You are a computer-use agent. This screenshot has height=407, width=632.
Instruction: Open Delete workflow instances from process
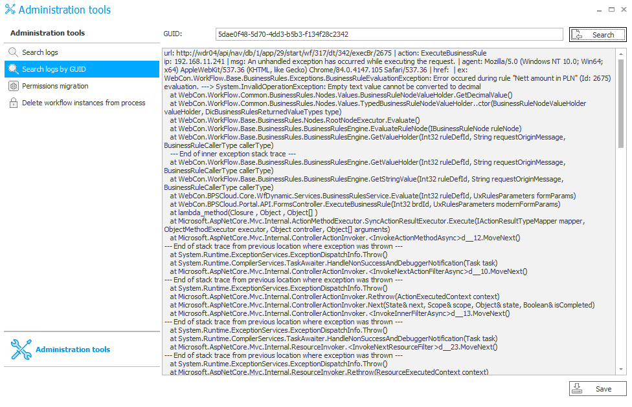pyautogui.click(x=82, y=103)
